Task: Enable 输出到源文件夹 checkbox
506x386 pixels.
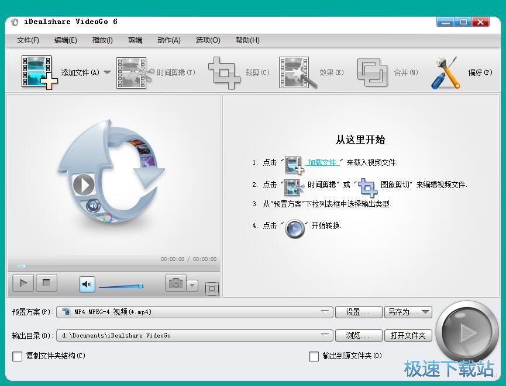Action: click(x=314, y=356)
